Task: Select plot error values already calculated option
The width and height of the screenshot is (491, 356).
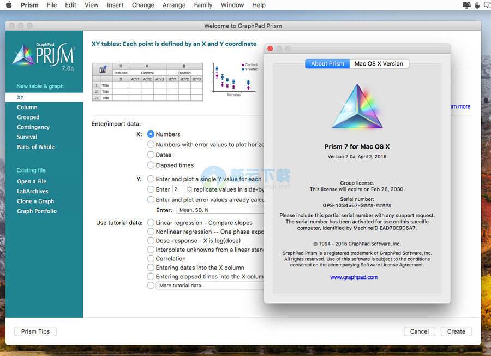Action: 151,200
